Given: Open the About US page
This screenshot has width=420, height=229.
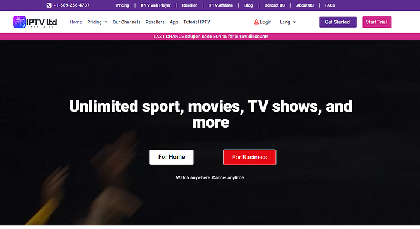Looking at the screenshot, I should tap(305, 5).
